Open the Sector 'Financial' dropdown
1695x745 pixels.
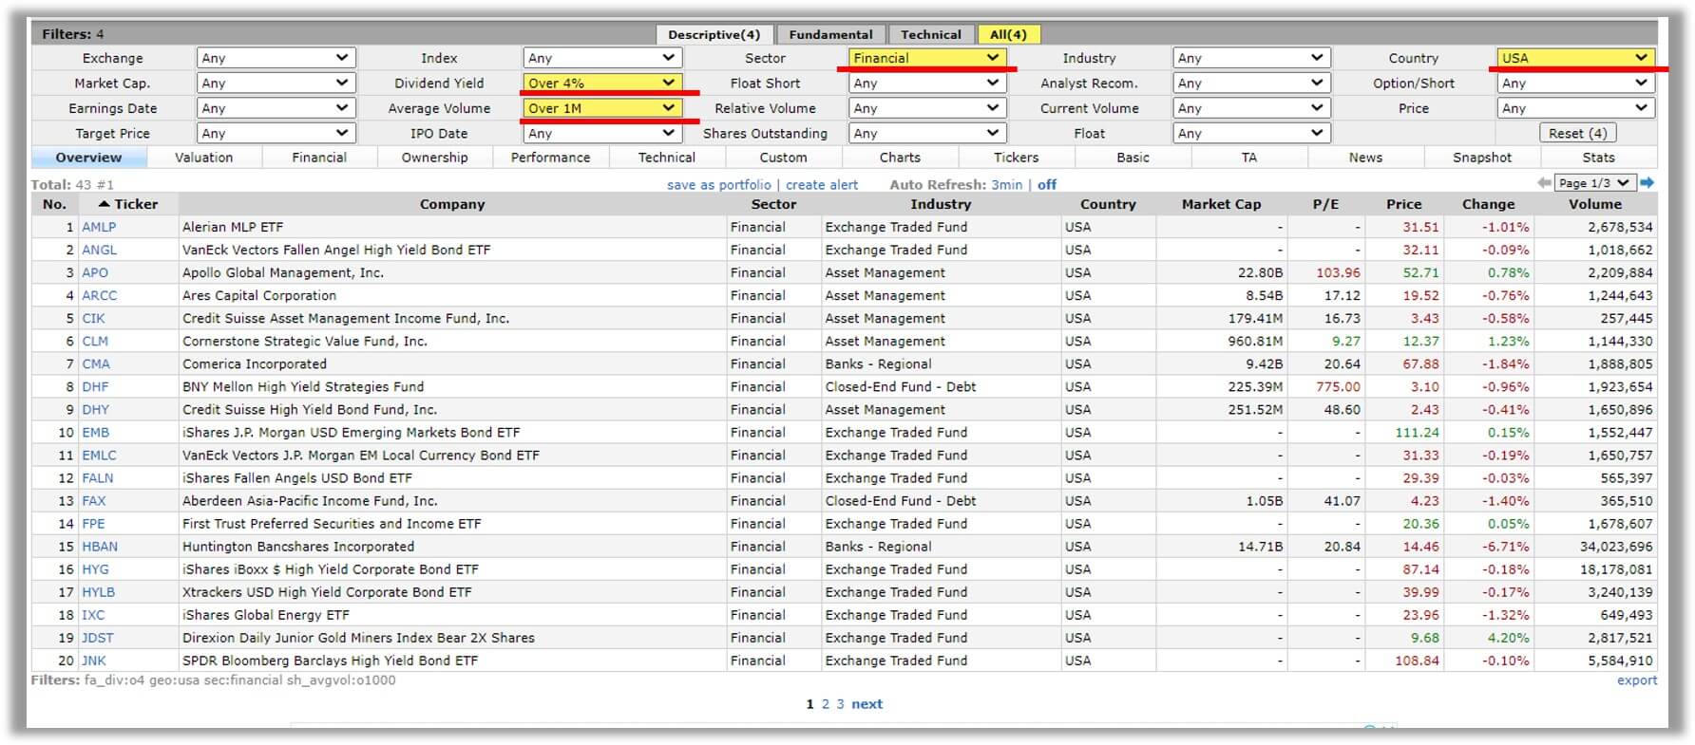pos(926,58)
